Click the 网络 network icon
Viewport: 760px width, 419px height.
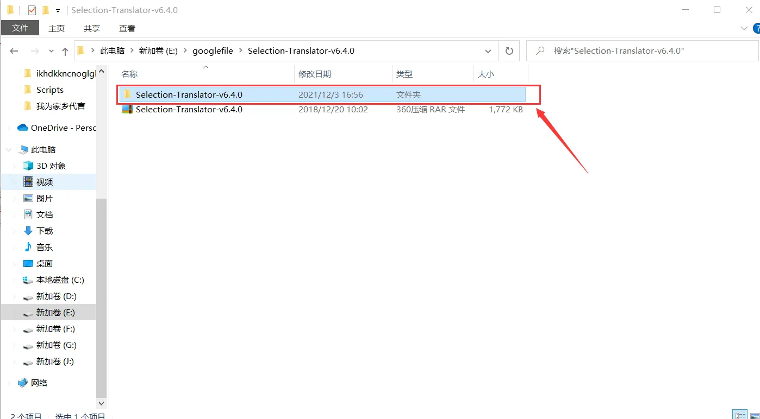coord(23,383)
